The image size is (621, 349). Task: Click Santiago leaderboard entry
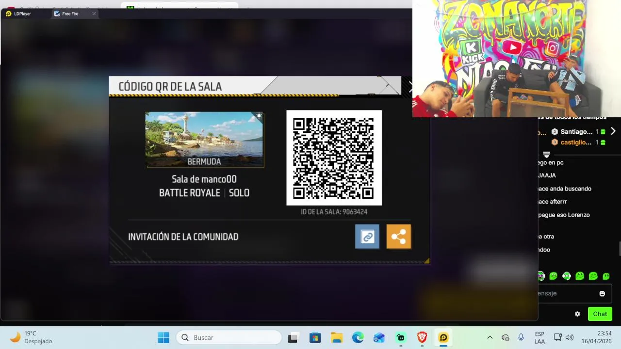pos(578,131)
